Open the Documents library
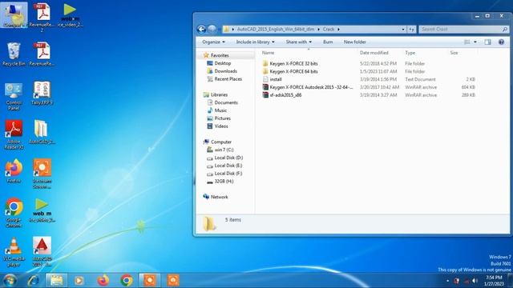Screen dimensions: 513x288 (226, 102)
